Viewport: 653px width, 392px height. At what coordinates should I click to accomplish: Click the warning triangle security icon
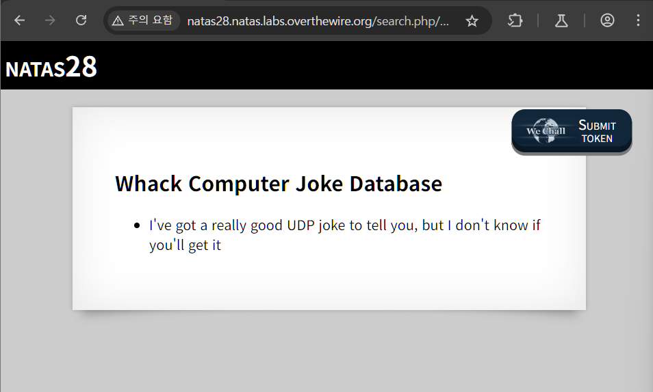[x=118, y=20]
